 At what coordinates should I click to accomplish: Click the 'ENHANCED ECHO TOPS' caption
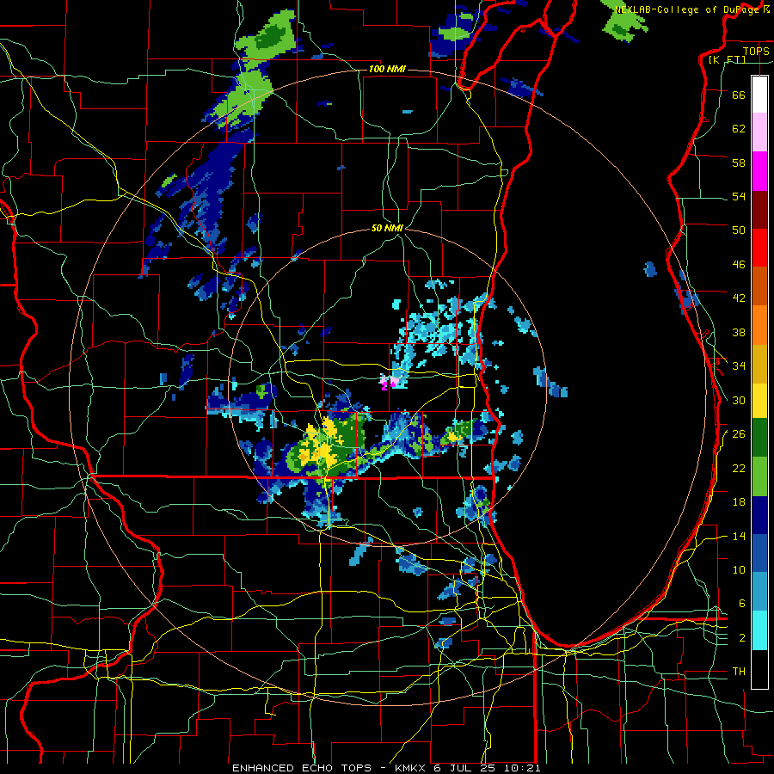[302, 768]
